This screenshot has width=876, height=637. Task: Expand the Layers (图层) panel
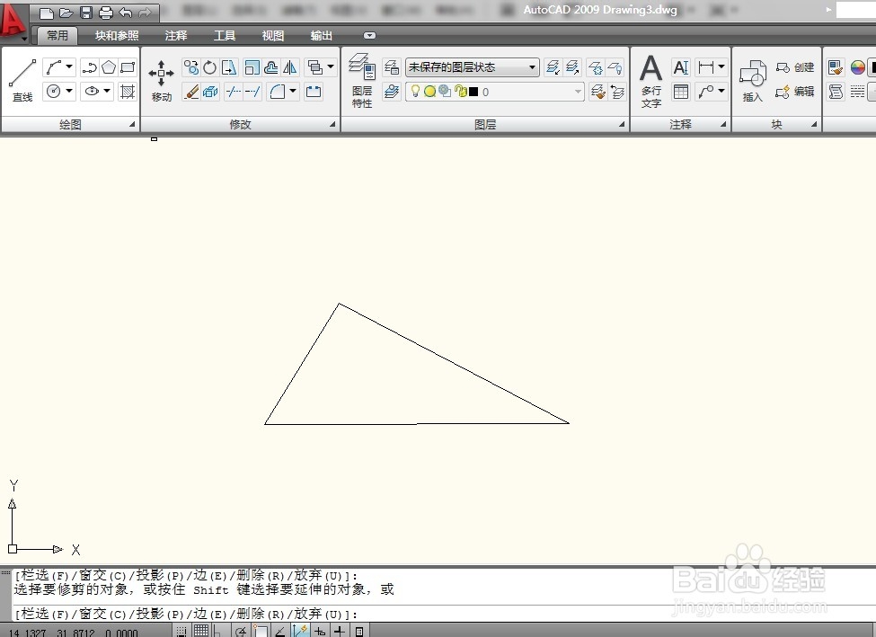[x=622, y=125]
